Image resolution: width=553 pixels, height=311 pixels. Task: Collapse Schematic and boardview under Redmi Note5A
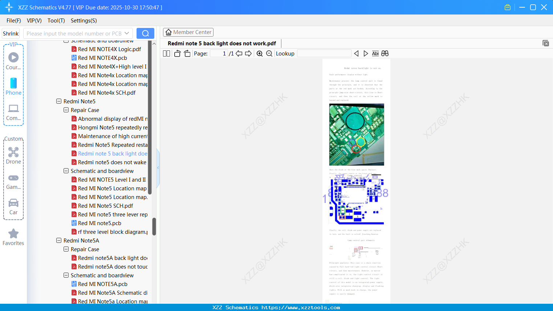(x=66, y=275)
